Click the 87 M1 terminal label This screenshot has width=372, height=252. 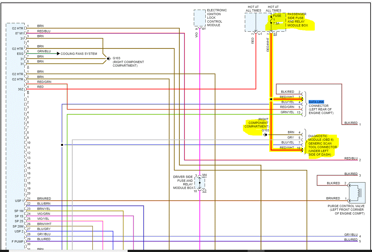pyautogui.click(x=19, y=33)
